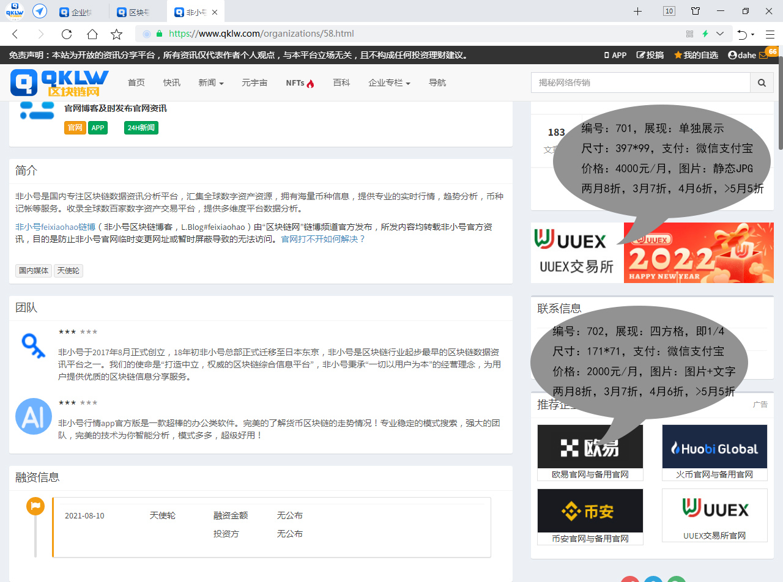The width and height of the screenshot is (783, 582).
Task: Open the mail envelope with 66 badge
Action: pos(763,55)
